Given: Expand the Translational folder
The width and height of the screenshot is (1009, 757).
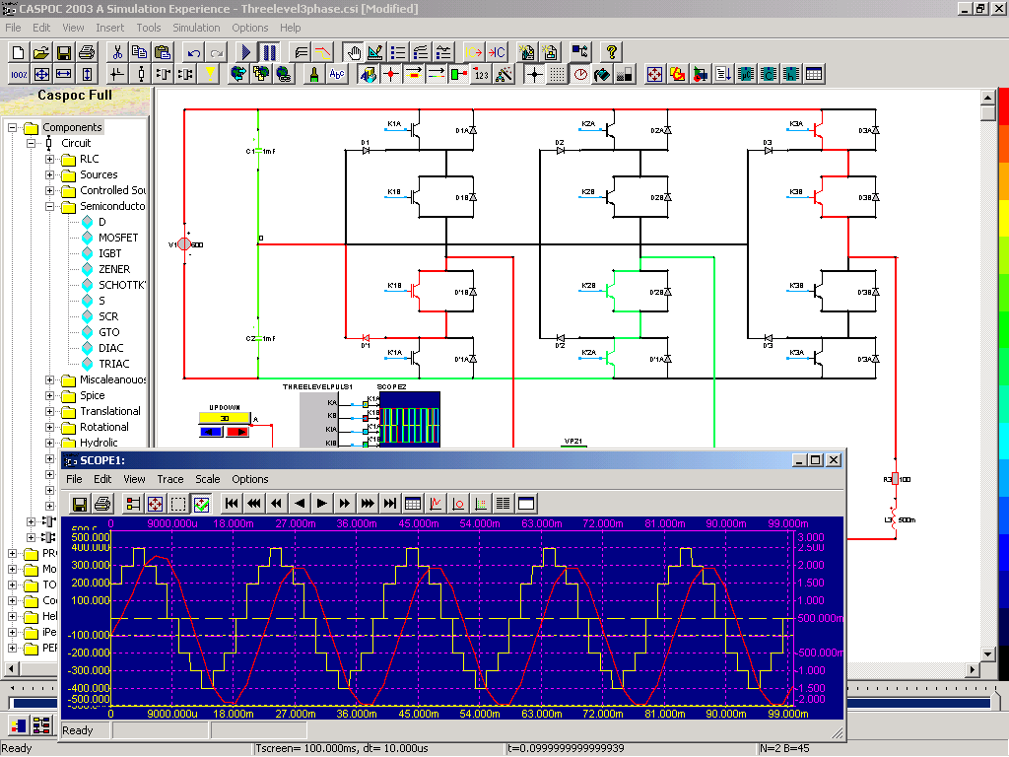Looking at the screenshot, I should [x=49, y=411].
